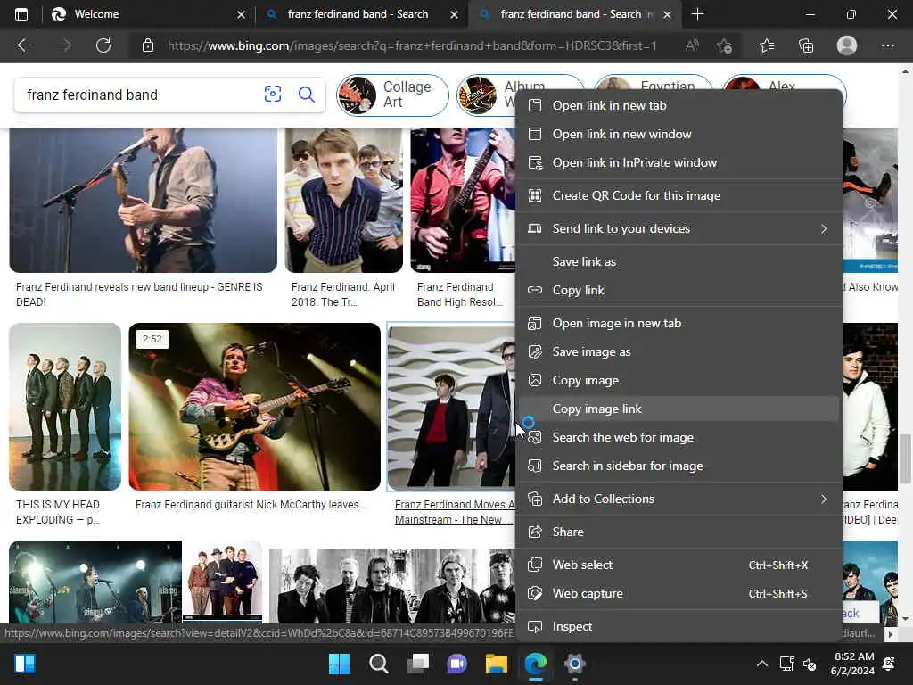Click inside the Bing search text field
Screen dimensions: 913x685
(138, 95)
